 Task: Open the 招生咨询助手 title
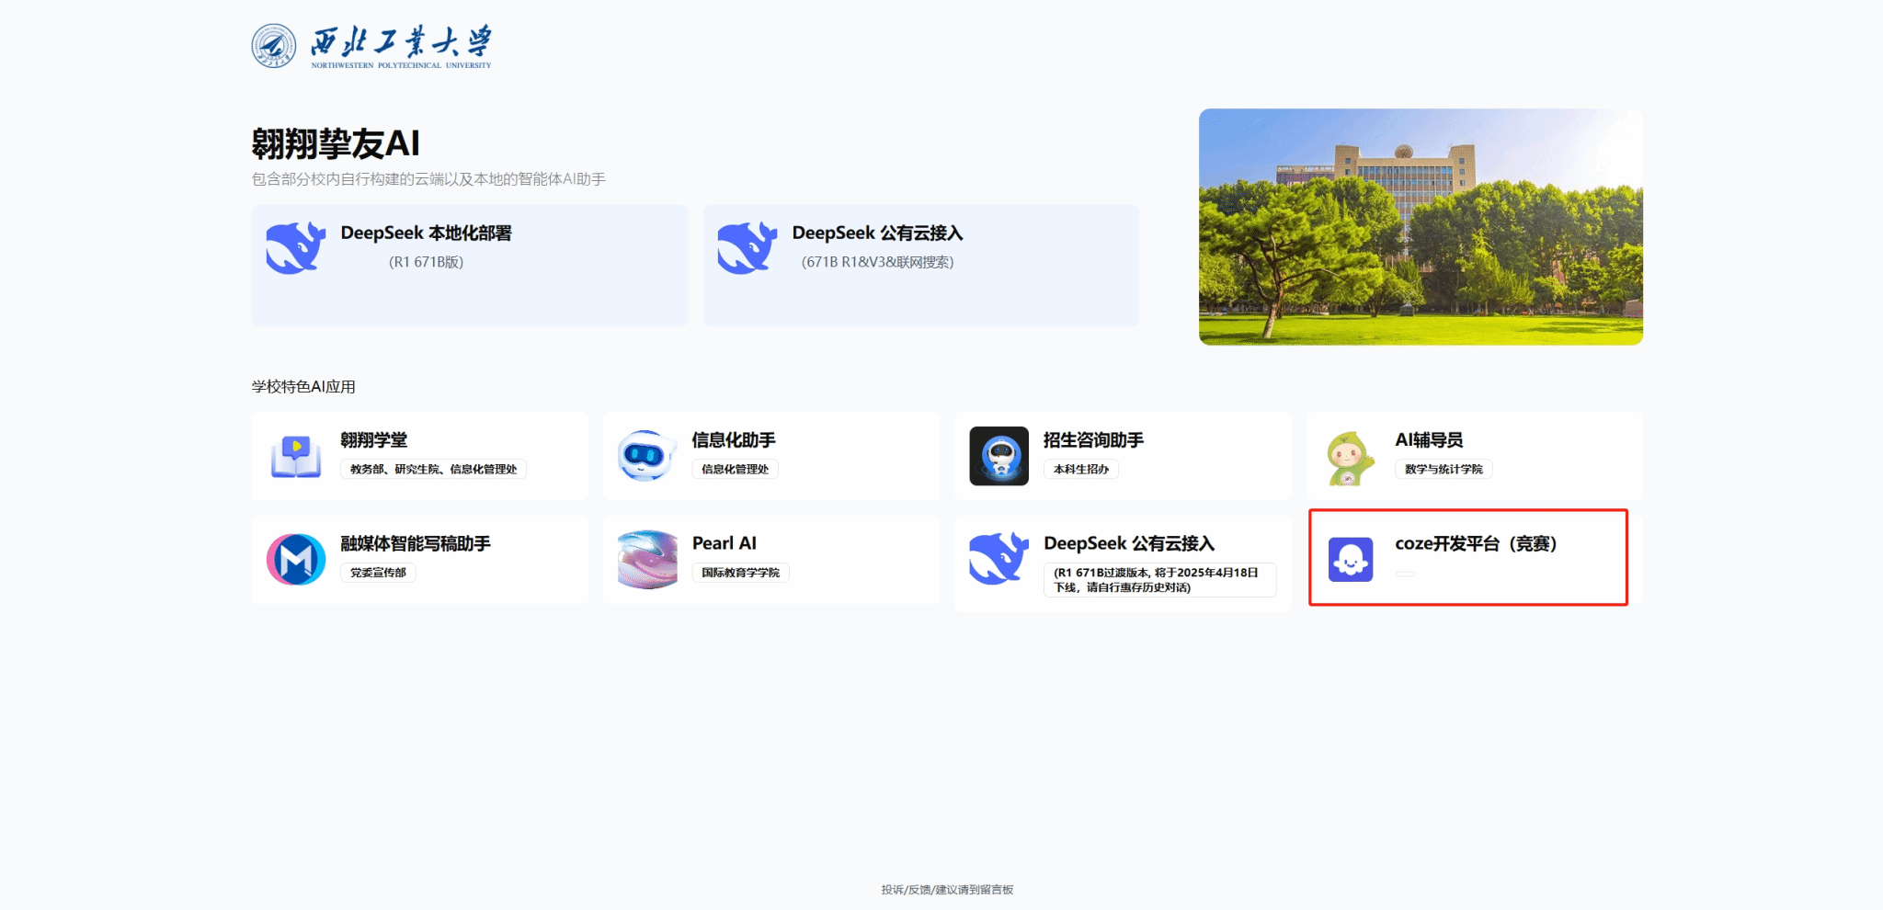tap(1093, 440)
